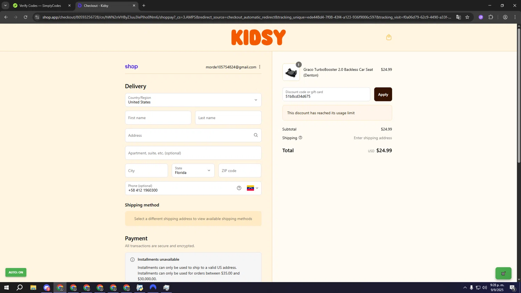521x293 pixels.
Task: Open the system volume control
Action: pos(485,287)
